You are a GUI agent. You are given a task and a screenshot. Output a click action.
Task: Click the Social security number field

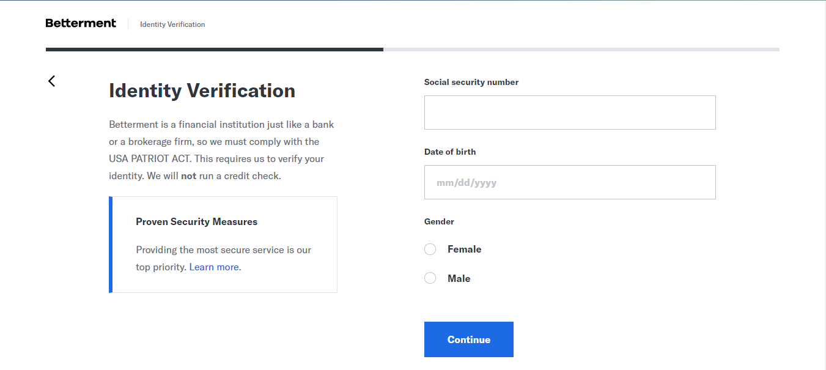[569, 113]
